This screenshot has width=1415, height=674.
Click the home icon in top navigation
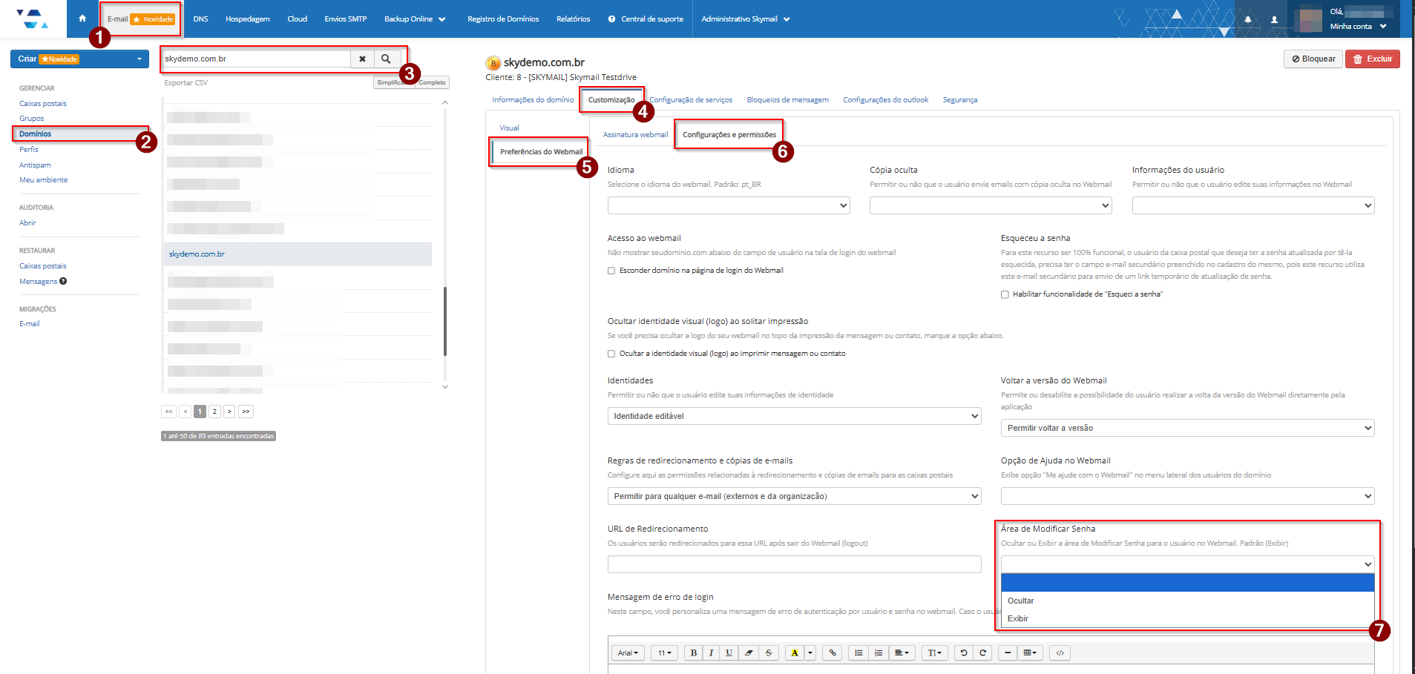[x=82, y=19]
